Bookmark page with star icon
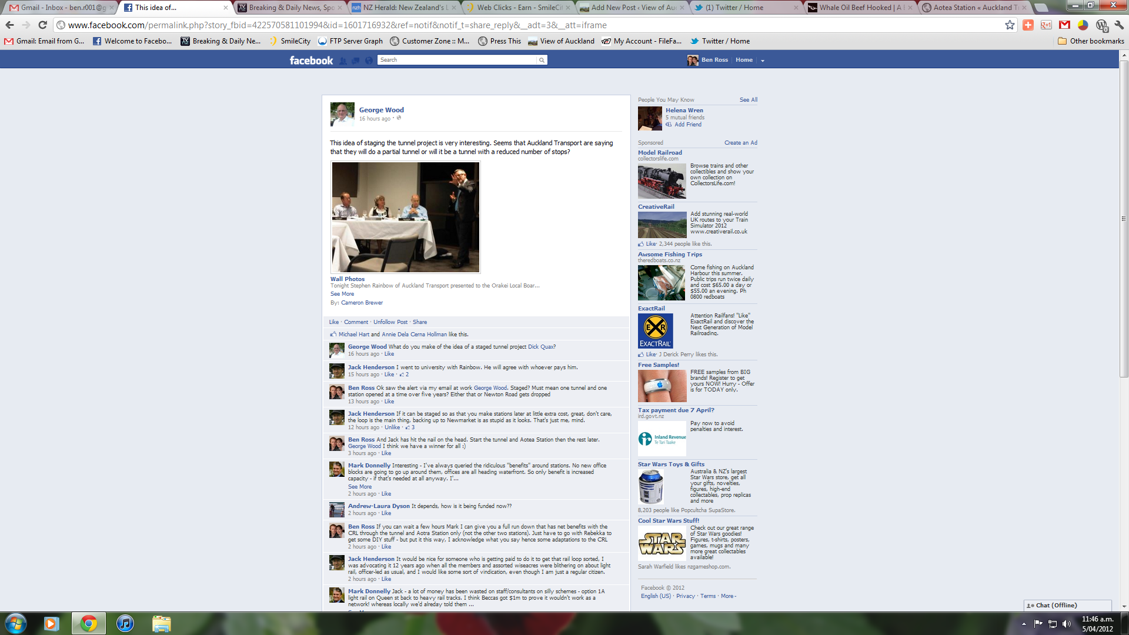This screenshot has width=1129, height=635. 1010,25
